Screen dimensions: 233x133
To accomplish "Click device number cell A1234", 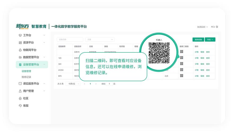I will pyautogui.click(x=61, y=70).
